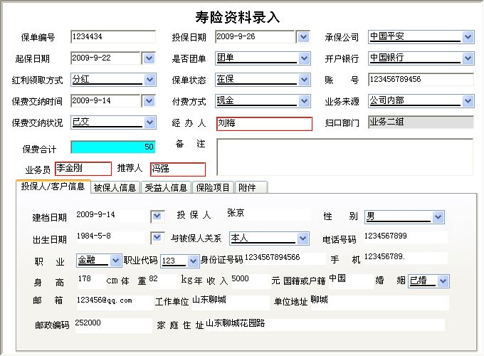This screenshot has width=484, height=356.
Task: Expand the 付费方式 dropdown
Action: click(x=303, y=101)
